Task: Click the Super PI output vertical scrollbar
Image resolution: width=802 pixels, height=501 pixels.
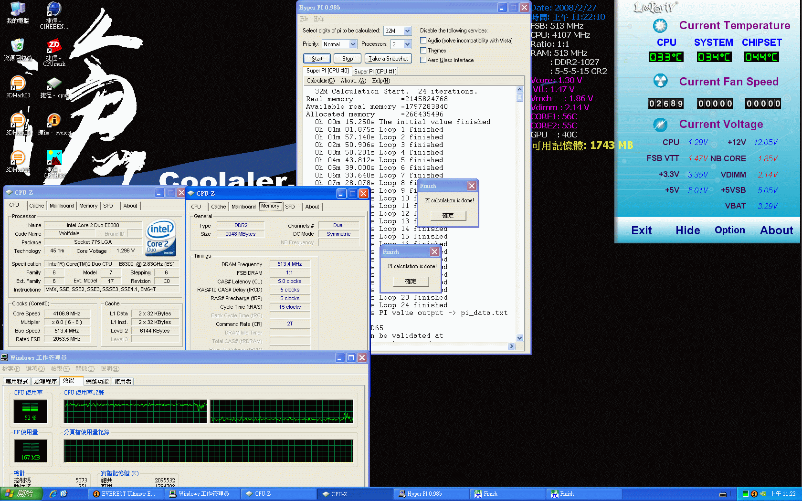Action: [520, 215]
